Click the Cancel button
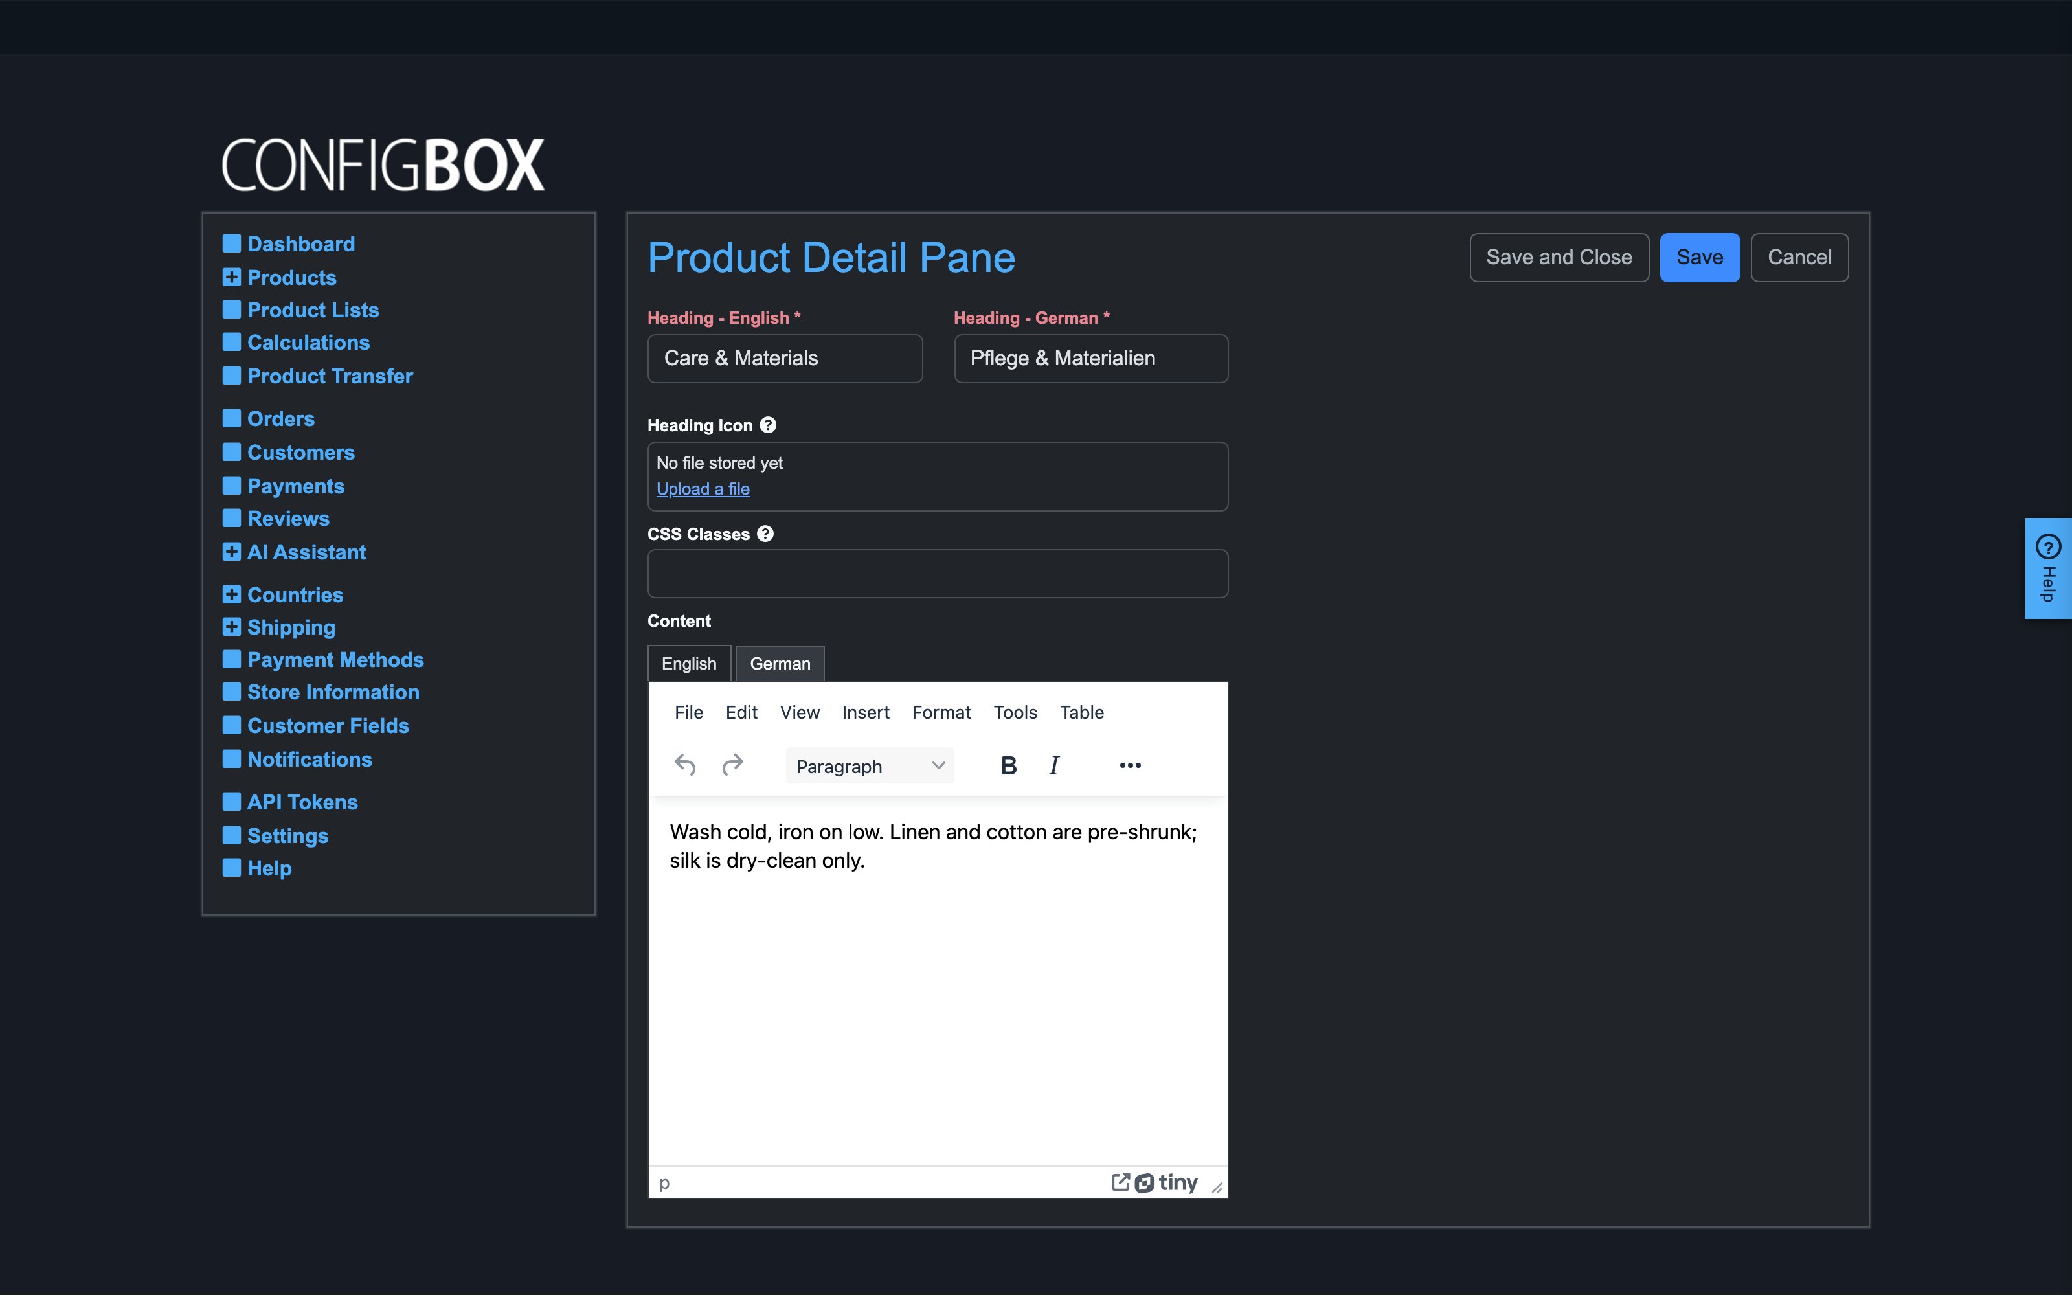This screenshot has width=2072, height=1295. coord(1800,257)
